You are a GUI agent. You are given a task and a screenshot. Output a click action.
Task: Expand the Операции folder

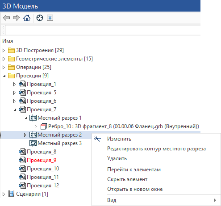click(x=4, y=68)
